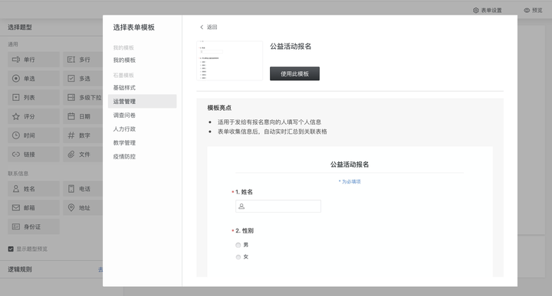Click the 2. 性别 question label

point(245,231)
